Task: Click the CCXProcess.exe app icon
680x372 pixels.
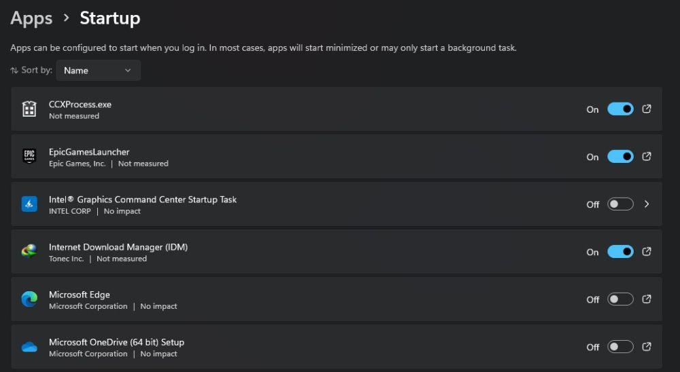Action: tap(29, 109)
